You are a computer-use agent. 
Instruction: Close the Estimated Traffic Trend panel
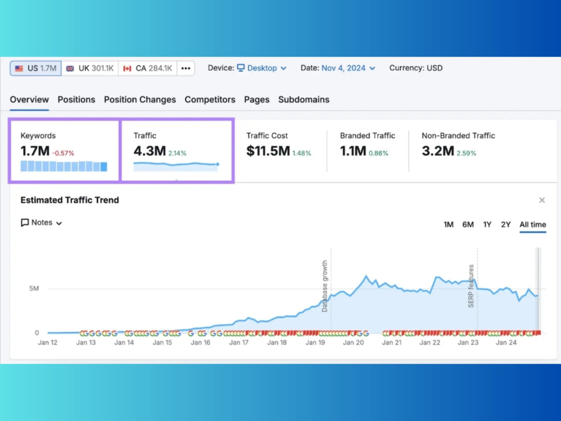coord(542,200)
